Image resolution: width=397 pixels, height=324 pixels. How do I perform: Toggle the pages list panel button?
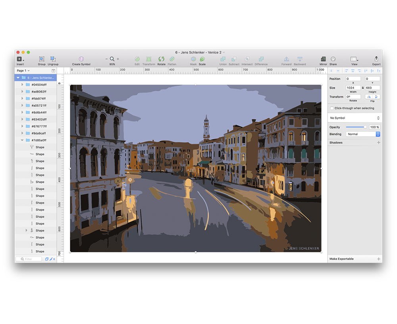(54, 71)
